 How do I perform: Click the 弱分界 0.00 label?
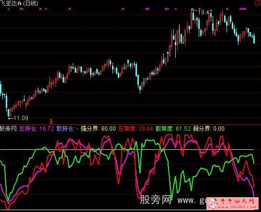pos(209,129)
